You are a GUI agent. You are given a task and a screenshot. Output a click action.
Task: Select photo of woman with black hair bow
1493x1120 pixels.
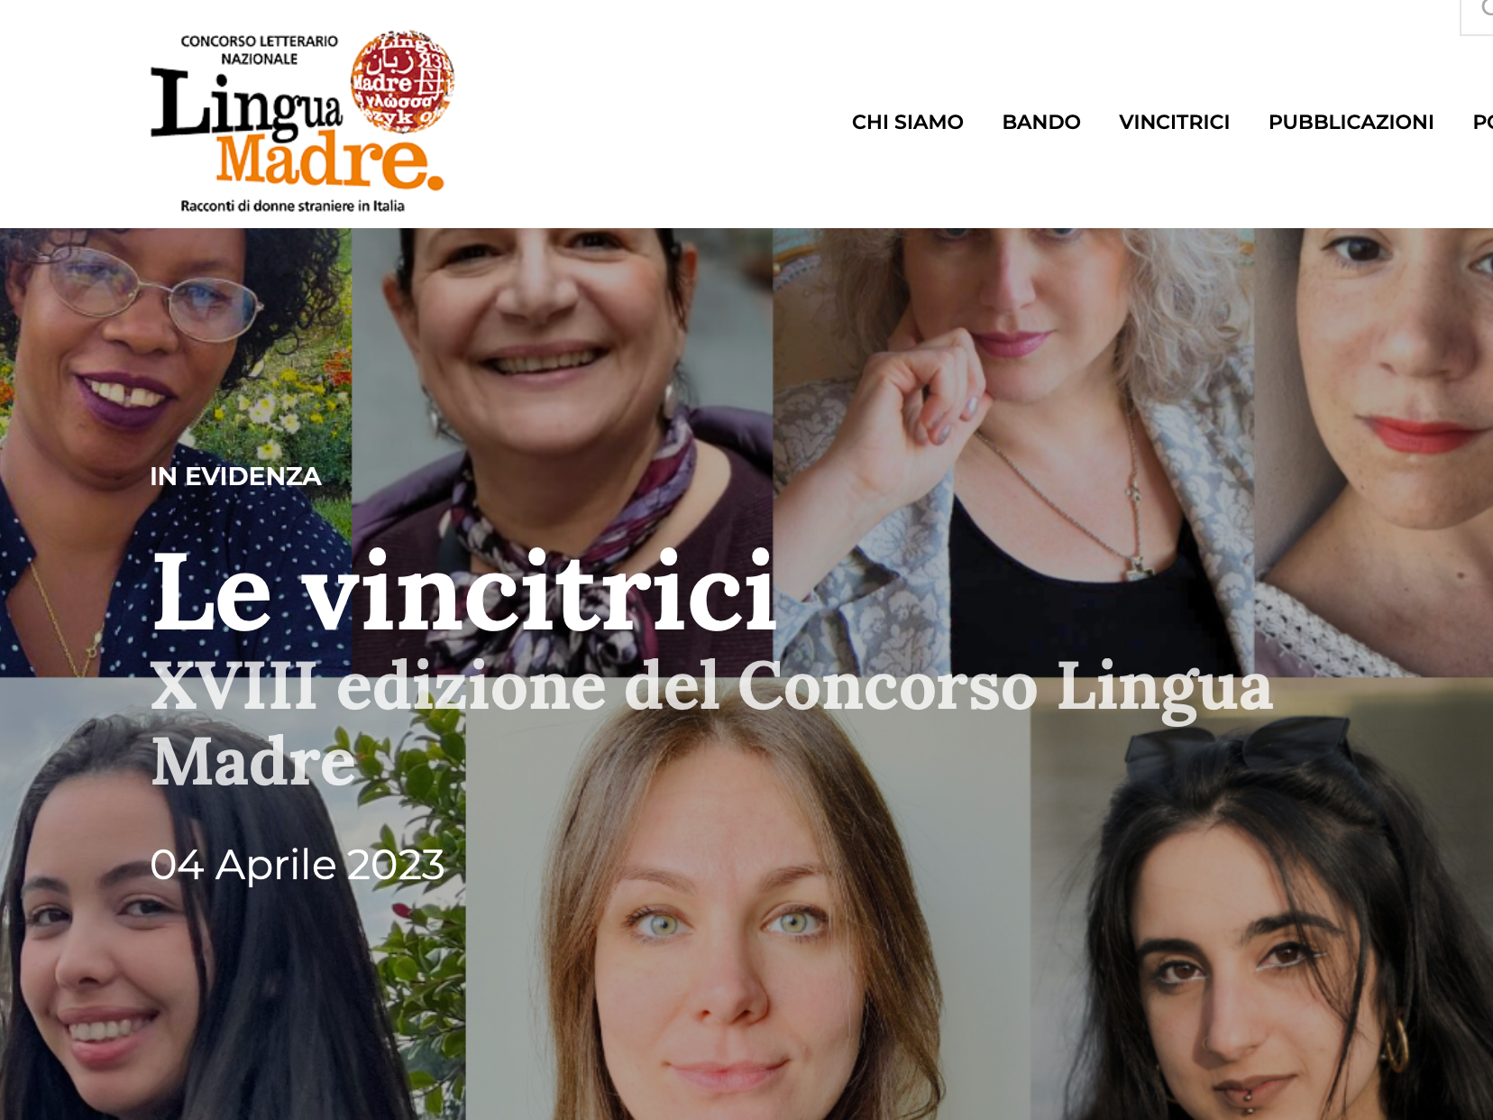point(1261,899)
